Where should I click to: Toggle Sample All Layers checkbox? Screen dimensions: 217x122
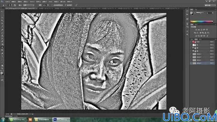[x=52, y=5]
